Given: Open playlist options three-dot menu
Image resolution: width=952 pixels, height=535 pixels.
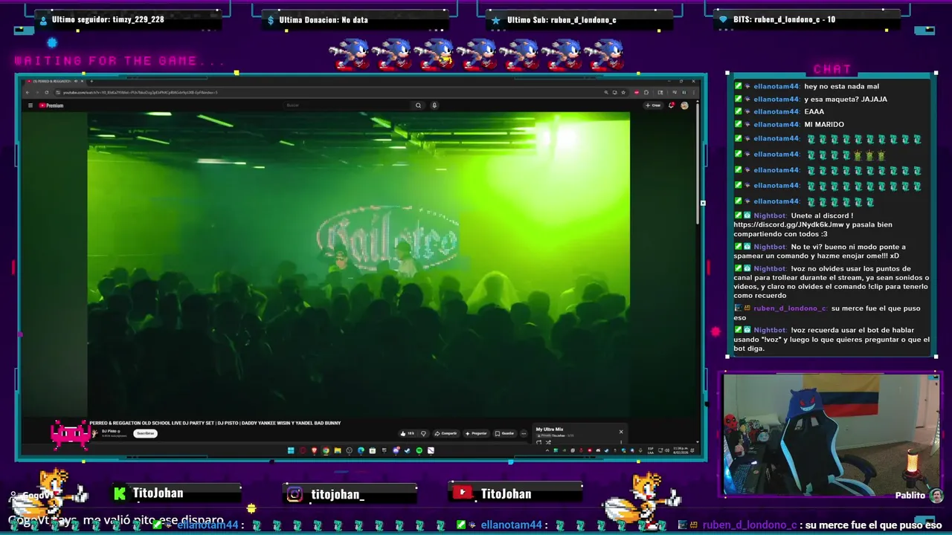Looking at the screenshot, I should (621, 442).
